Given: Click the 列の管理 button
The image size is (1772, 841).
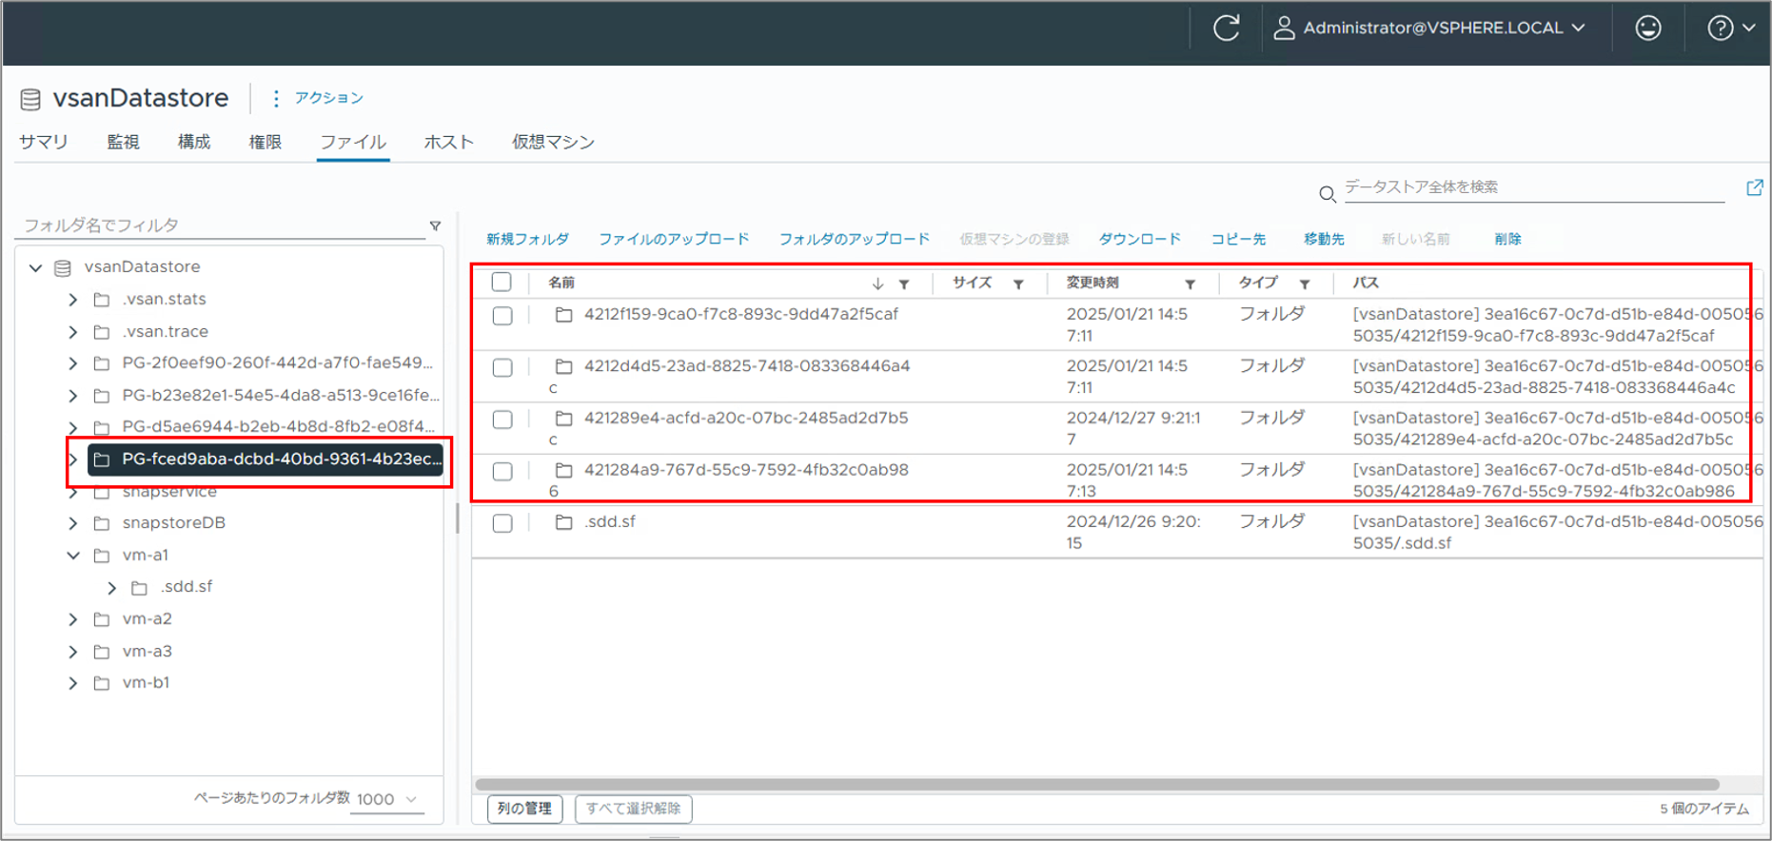Looking at the screenshot, I should tap(524, 809).
